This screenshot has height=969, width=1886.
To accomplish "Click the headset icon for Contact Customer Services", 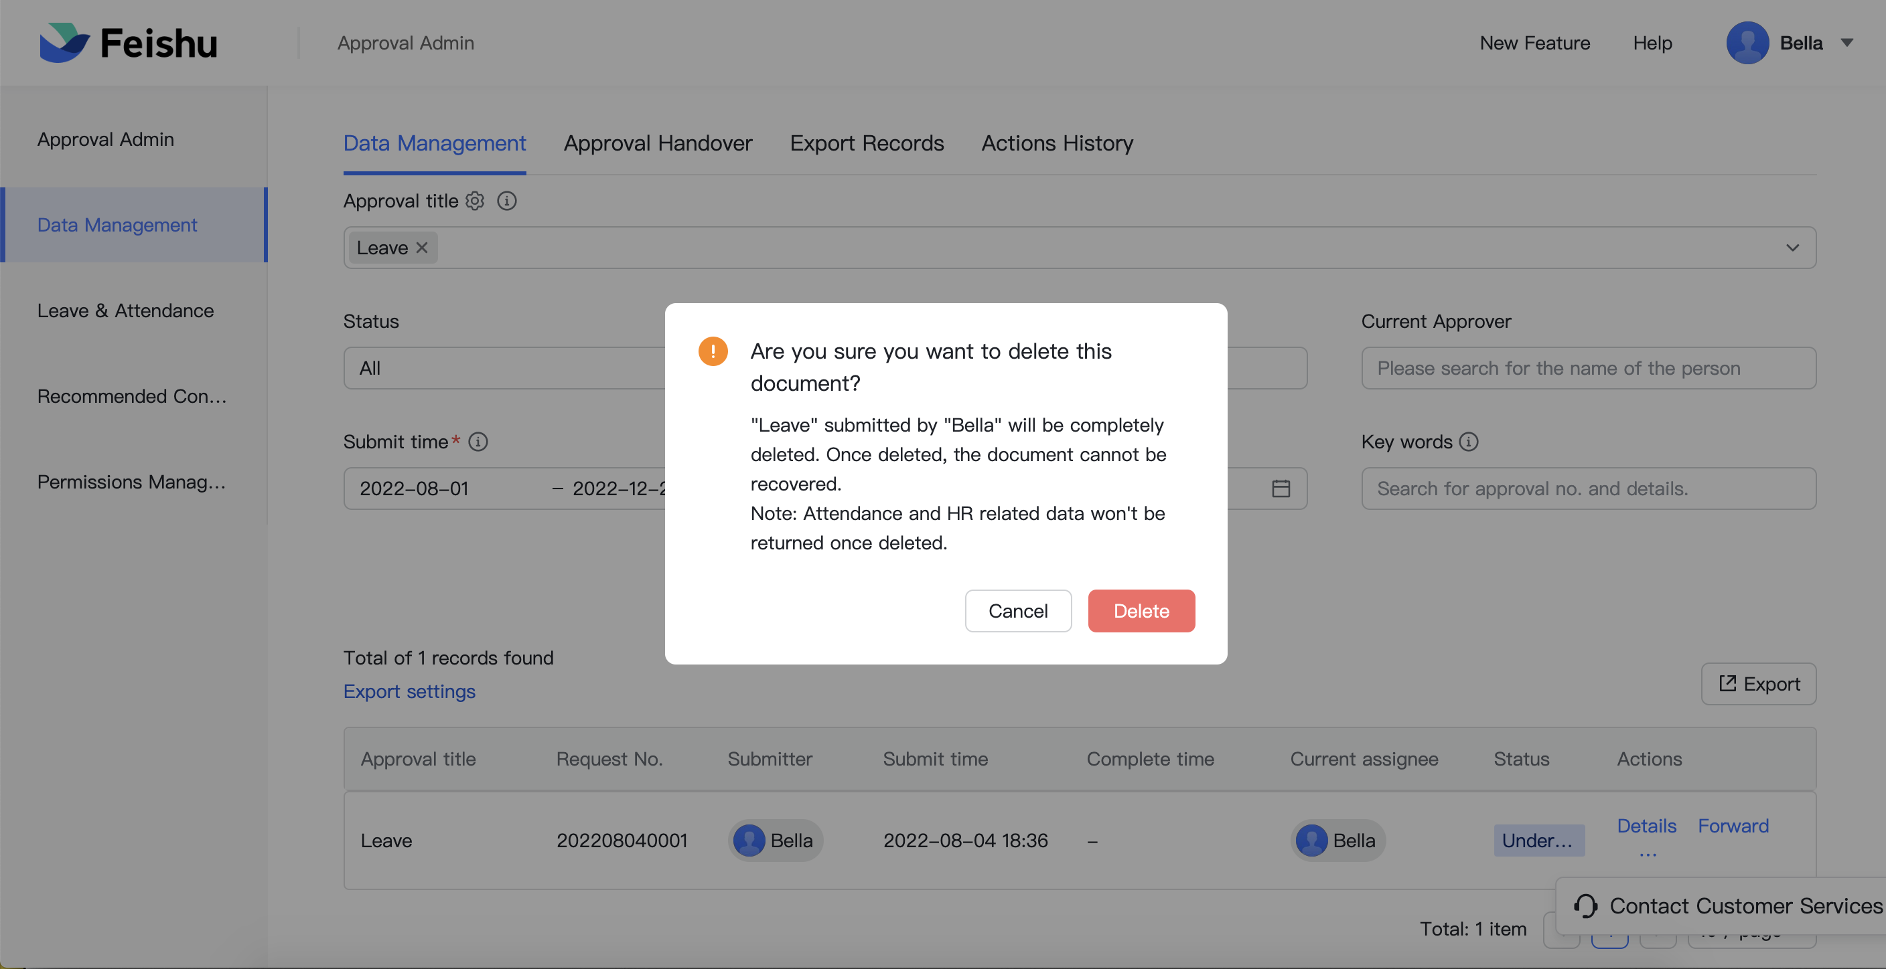I will 1586,906.
